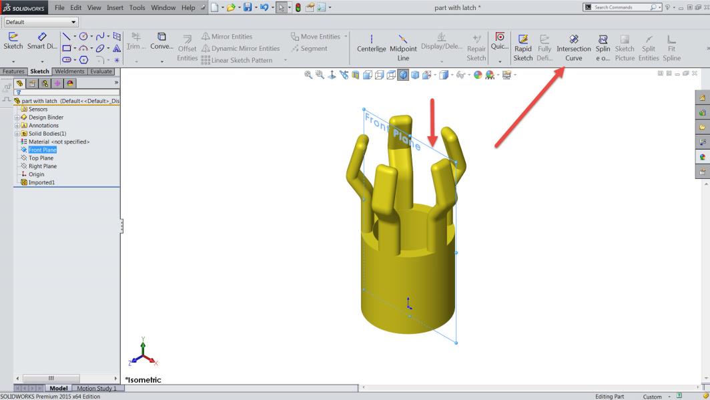Open the Tools menu
Screen dimensions: 710x400
click(x=137, y=8)
